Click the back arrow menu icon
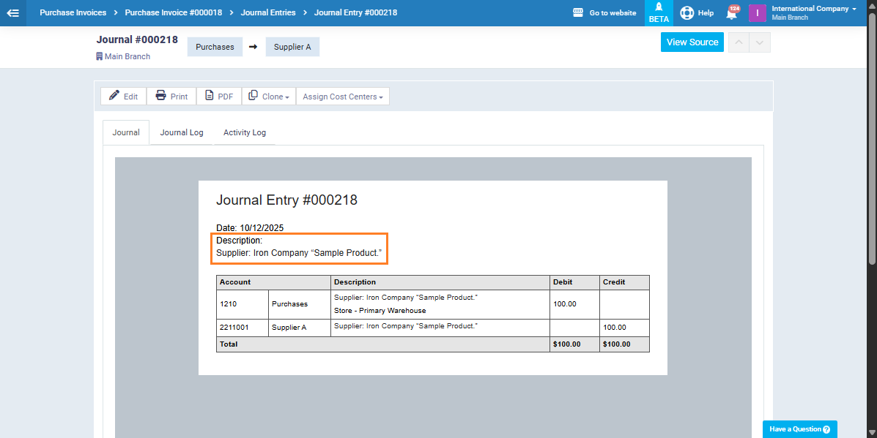877x438 pixels. pos(13,12)
